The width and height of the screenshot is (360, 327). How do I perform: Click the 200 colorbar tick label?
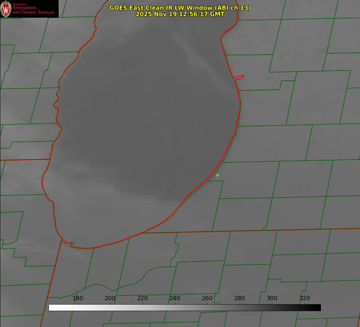[110, 298]
